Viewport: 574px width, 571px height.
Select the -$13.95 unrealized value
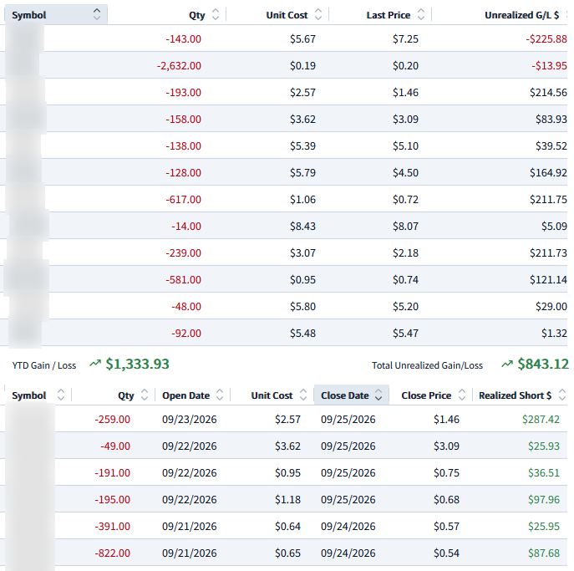click(x=550, y=65)
